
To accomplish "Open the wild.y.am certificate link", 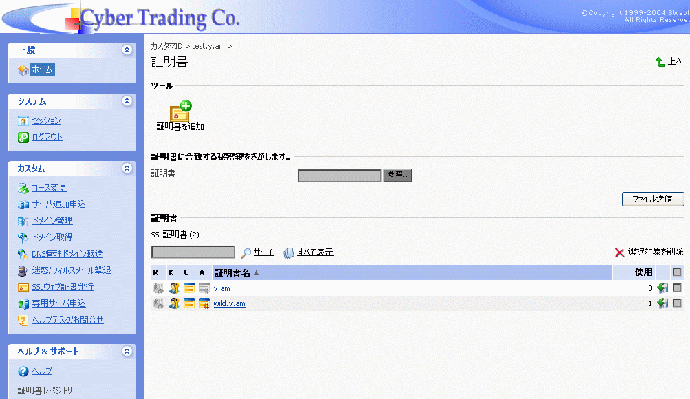I will coord(229,303).
